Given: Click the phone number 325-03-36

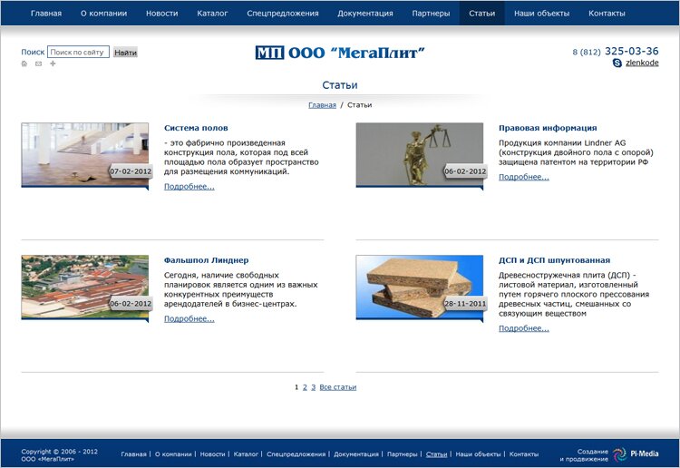Looking at the screenshot, I should (x=631, y=51).
